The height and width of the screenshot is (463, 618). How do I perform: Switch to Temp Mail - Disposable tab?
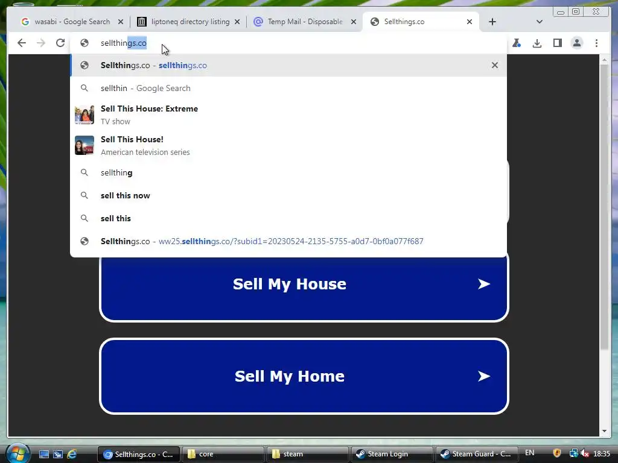tap(305, 22)
